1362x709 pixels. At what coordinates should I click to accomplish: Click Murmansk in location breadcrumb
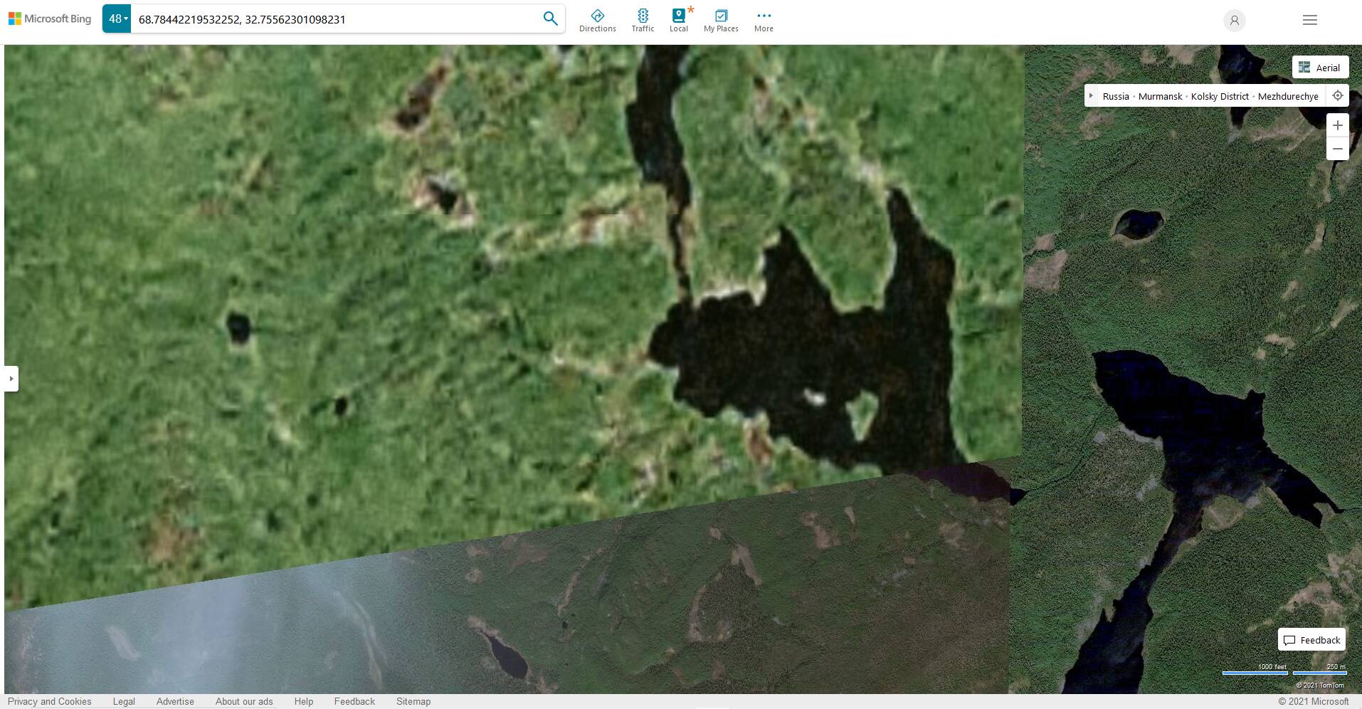click(1160, 96)
